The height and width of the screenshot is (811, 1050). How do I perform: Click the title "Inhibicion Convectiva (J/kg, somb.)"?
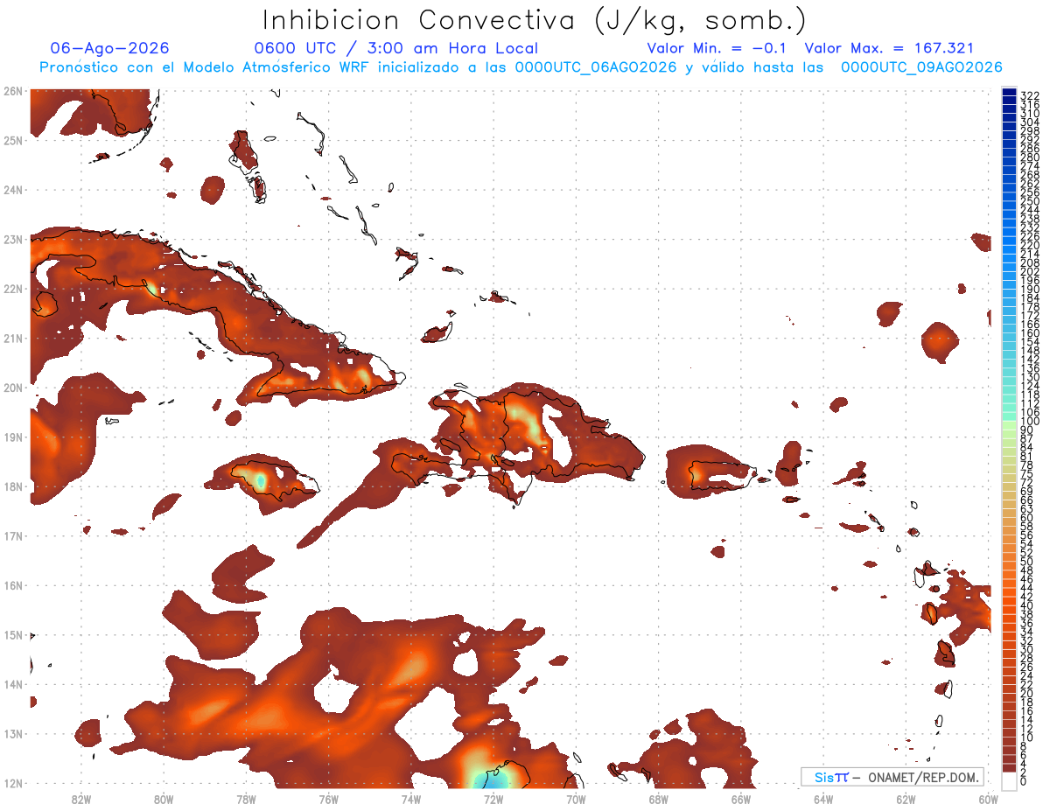(x=535, y=20)
